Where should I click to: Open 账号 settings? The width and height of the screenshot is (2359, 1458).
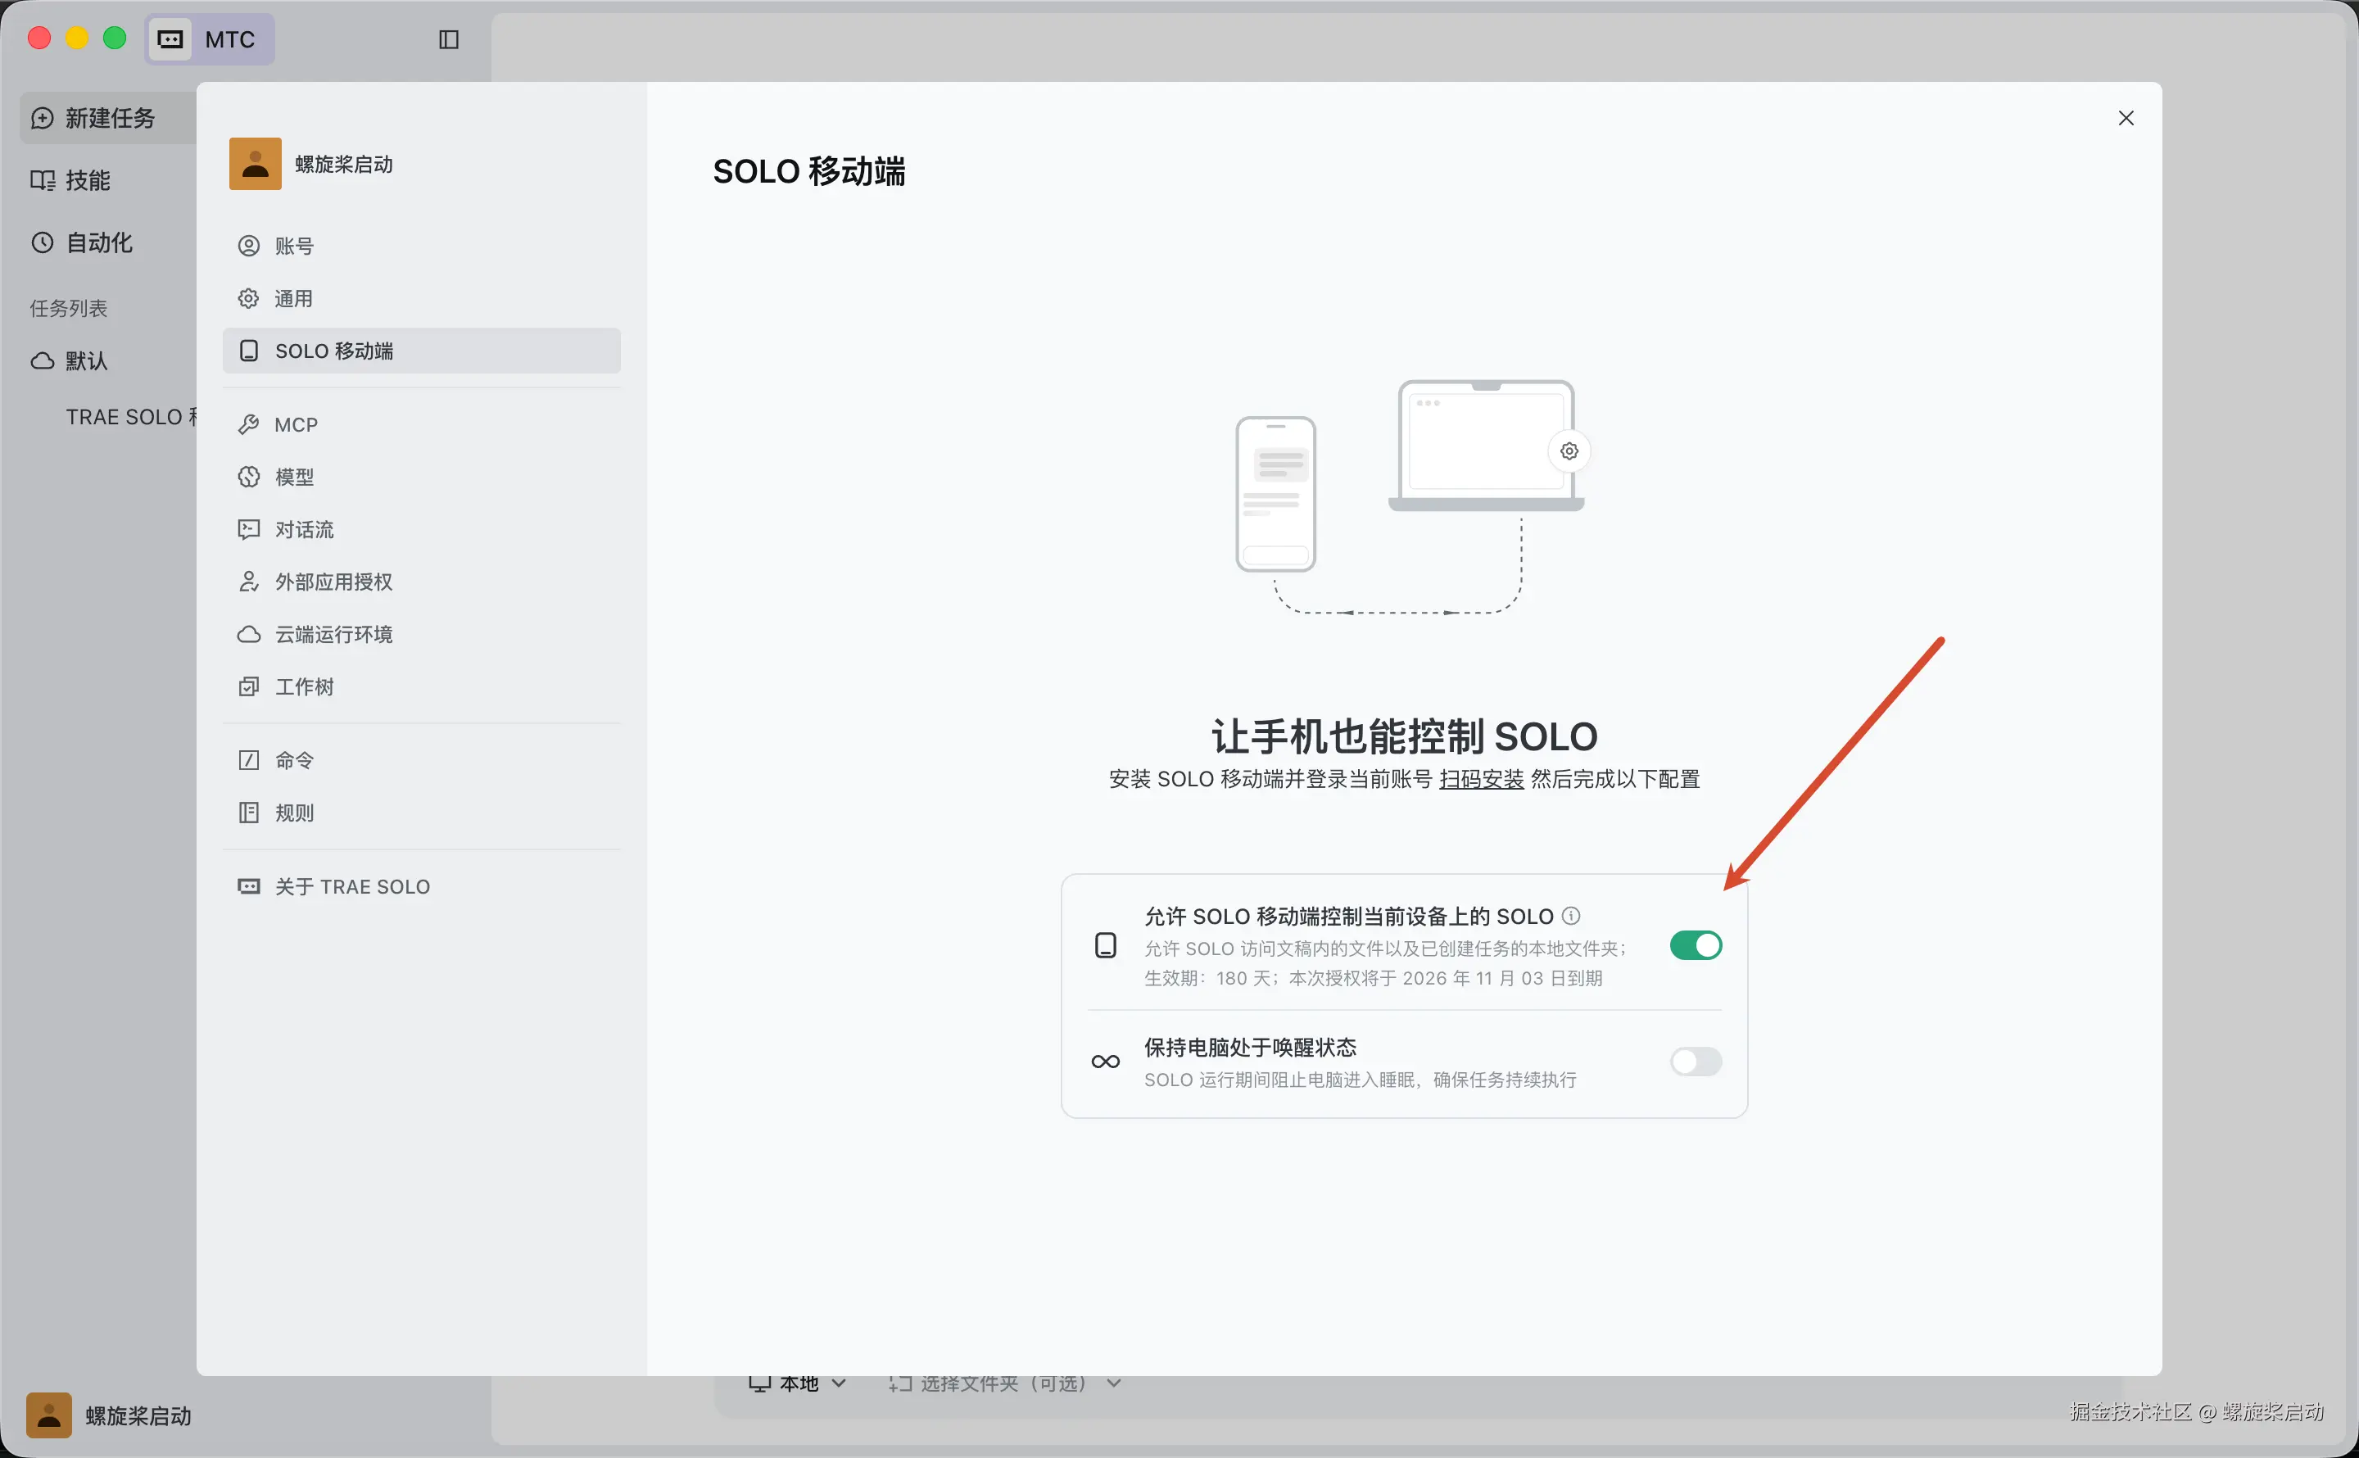point(421,246)
